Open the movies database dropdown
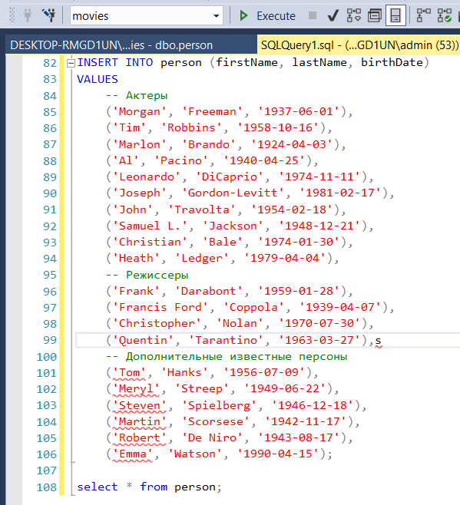460x505 pixels. pos(147,15)
